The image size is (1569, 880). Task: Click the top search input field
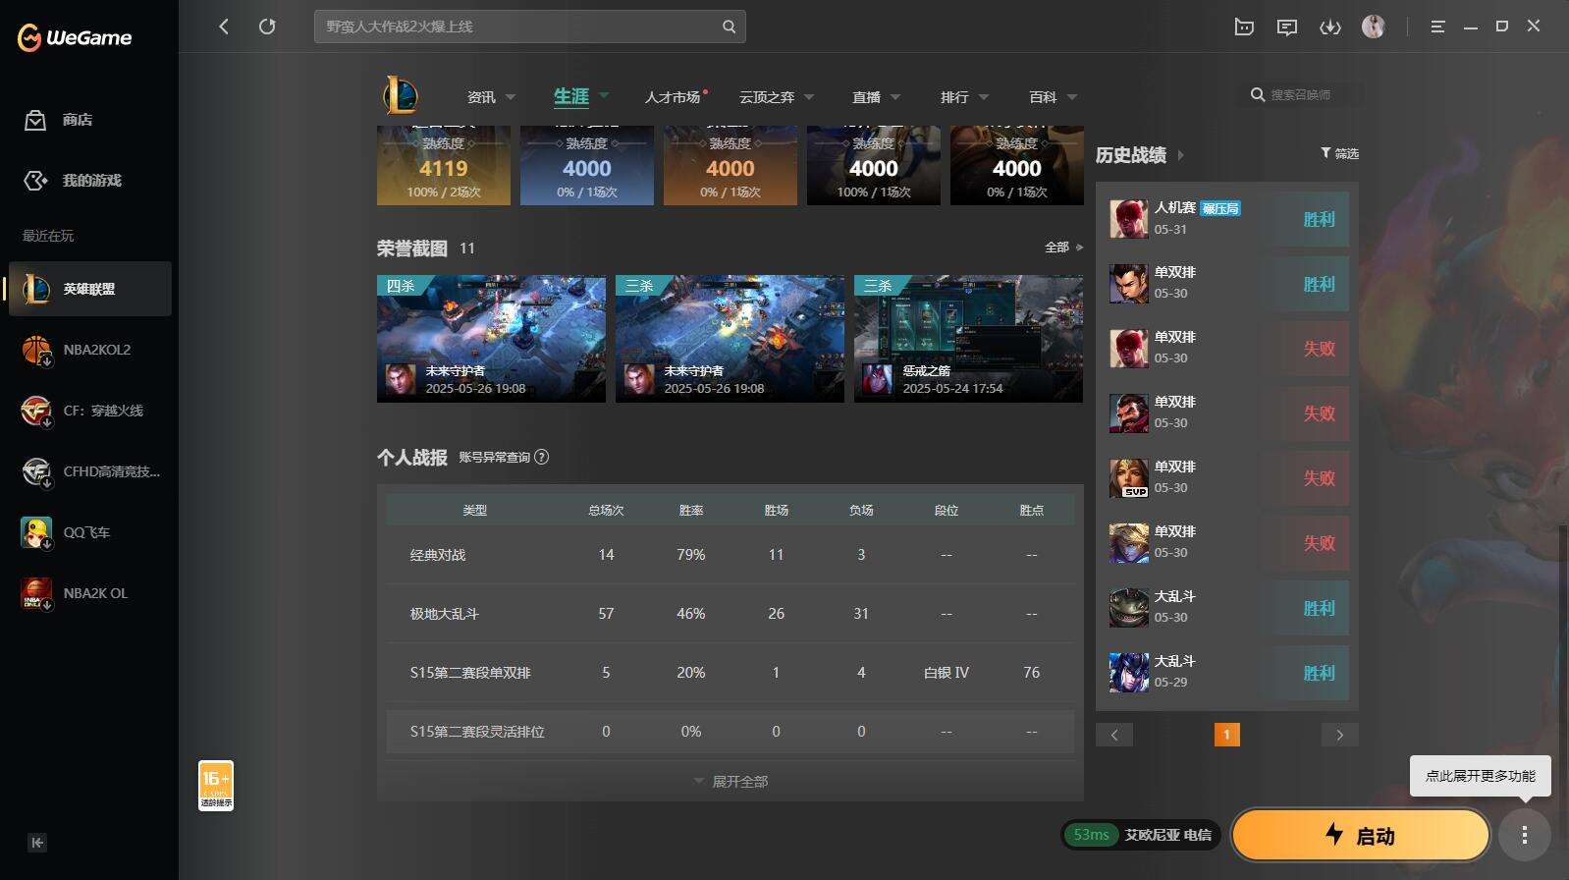[x=530, y=27]
